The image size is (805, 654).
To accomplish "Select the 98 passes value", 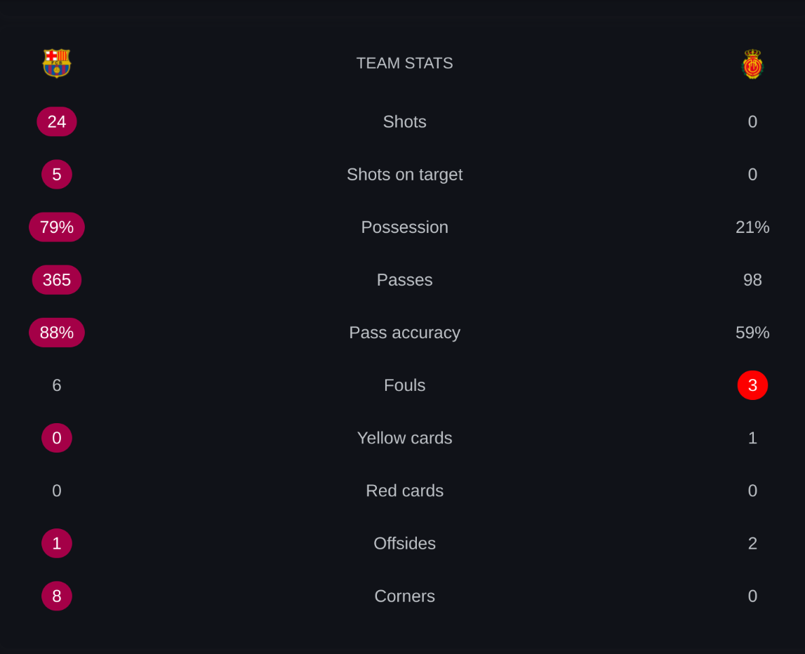I will (752, 280).
